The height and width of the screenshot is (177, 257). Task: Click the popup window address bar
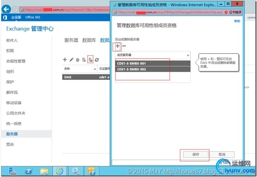coord(168,12)
